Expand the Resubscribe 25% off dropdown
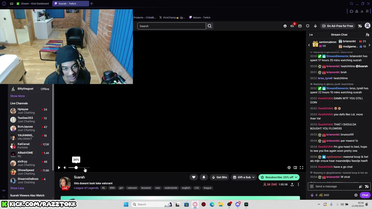The height and width of the screenshot is (209, 372). 279,177
